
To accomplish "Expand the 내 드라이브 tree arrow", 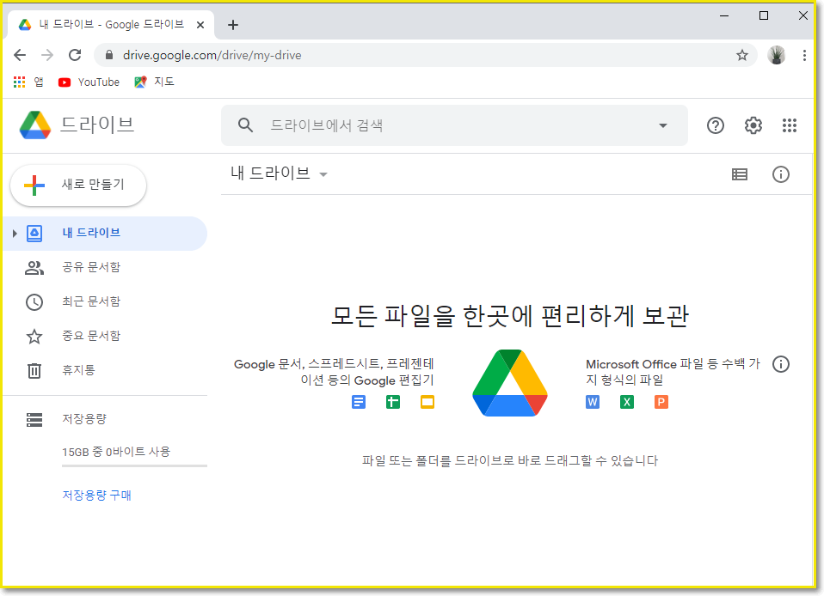I will coord(15,234).
